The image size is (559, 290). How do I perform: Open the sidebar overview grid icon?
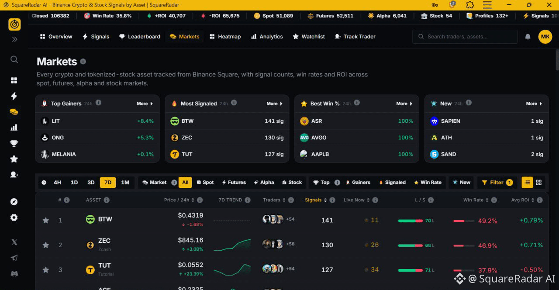14,80
